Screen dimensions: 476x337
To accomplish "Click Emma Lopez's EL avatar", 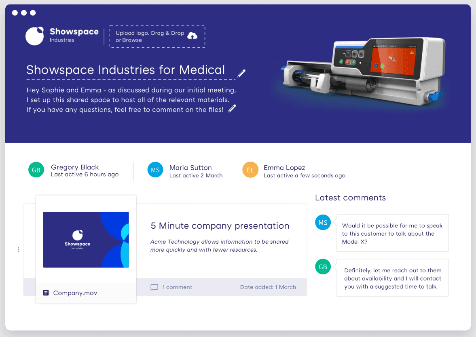I will point(250,170).
